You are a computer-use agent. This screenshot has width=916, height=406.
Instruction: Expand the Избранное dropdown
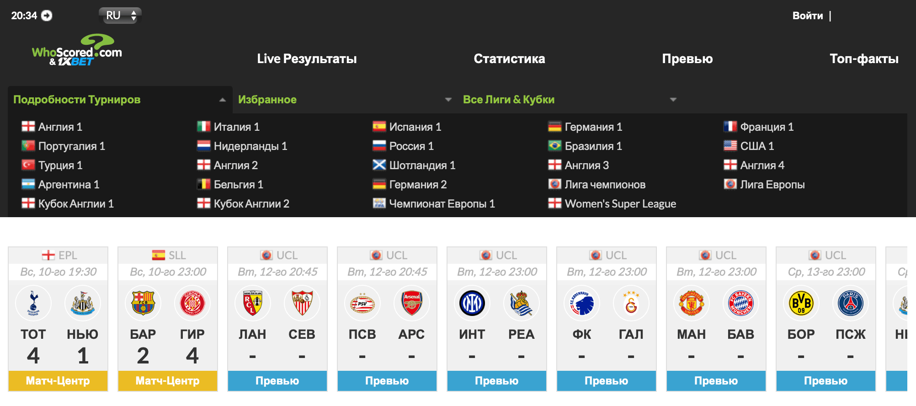point(448,100)
